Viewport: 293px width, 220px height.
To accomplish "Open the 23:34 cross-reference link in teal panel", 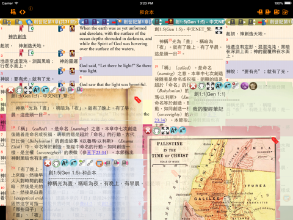I will click(x=159, y=120).
